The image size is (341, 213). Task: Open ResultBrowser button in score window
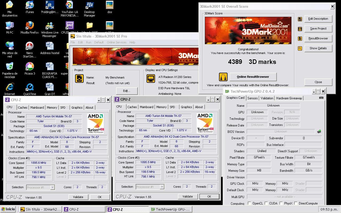coord(318,39)
